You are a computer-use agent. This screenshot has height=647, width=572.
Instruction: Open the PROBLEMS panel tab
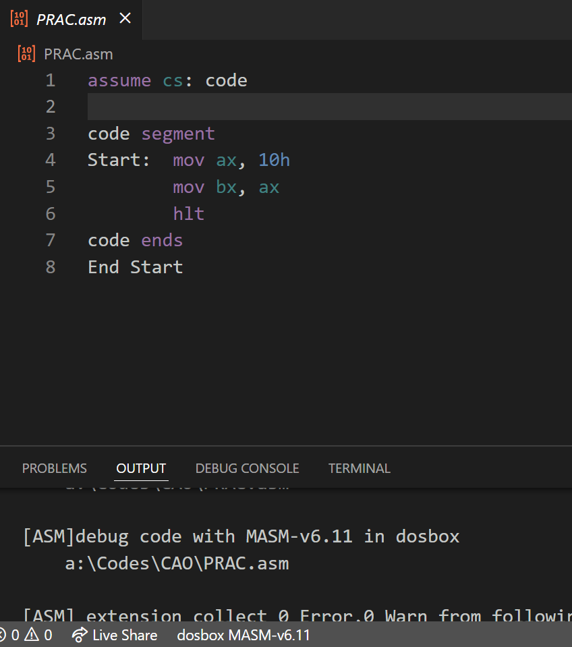55,468
